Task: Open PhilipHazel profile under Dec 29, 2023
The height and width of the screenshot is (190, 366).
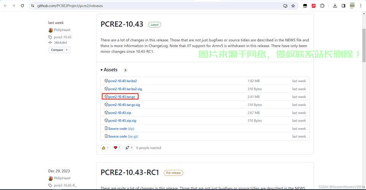Action: coord(62,178)
